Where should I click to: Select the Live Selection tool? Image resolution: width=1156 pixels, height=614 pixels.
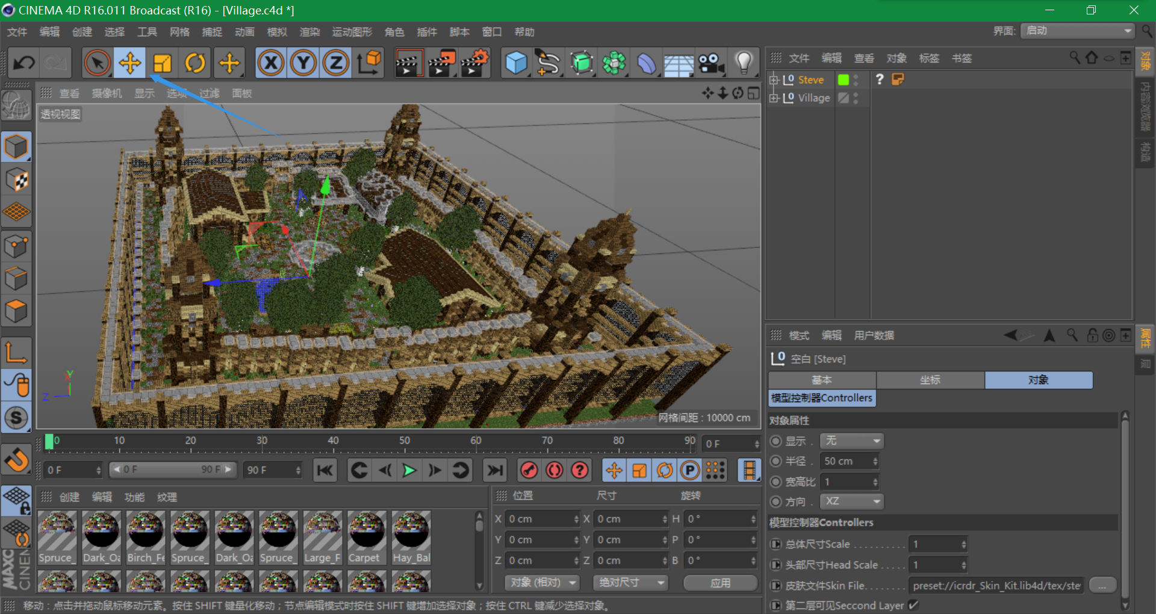tap(98, 63)
